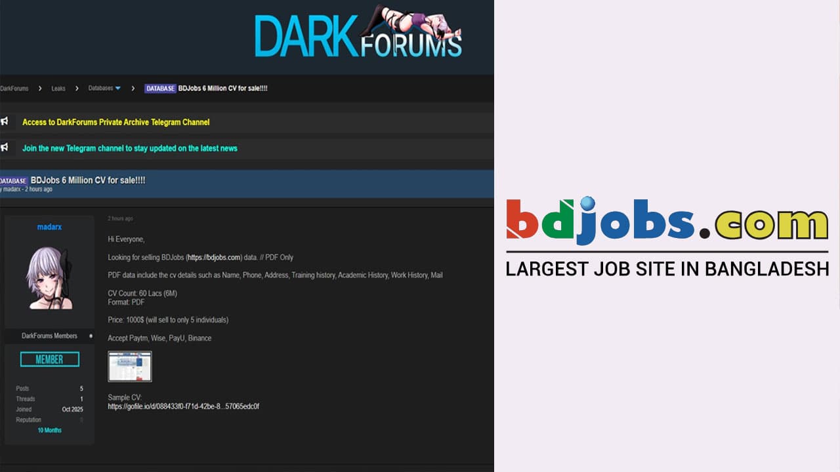Click breadcrumb thread title BDJobs 6 Million CV
This screenshot has height=472, width=840.
point(223,88)
